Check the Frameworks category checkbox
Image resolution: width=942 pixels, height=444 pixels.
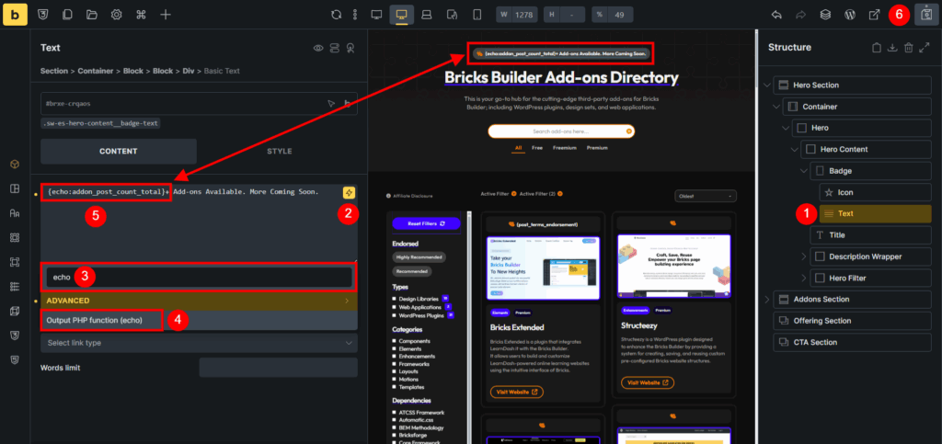[x=395, y=364]
